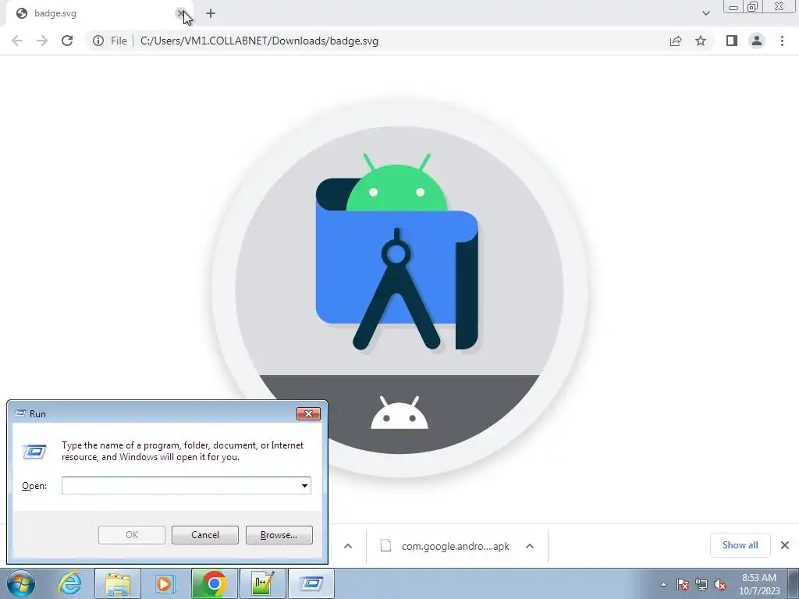View site information icon beside File
Image resolution: width=799 pixels, height=599 pixels.
tap(98, 41)
